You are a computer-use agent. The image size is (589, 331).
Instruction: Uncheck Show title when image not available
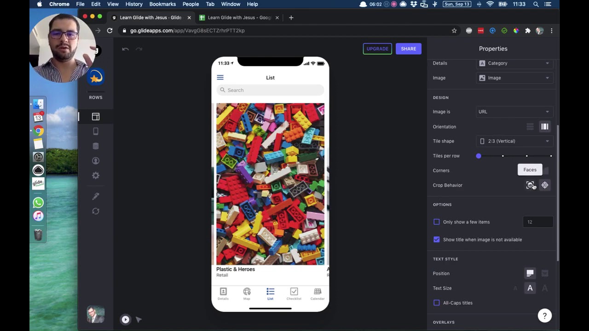point(437,240)
